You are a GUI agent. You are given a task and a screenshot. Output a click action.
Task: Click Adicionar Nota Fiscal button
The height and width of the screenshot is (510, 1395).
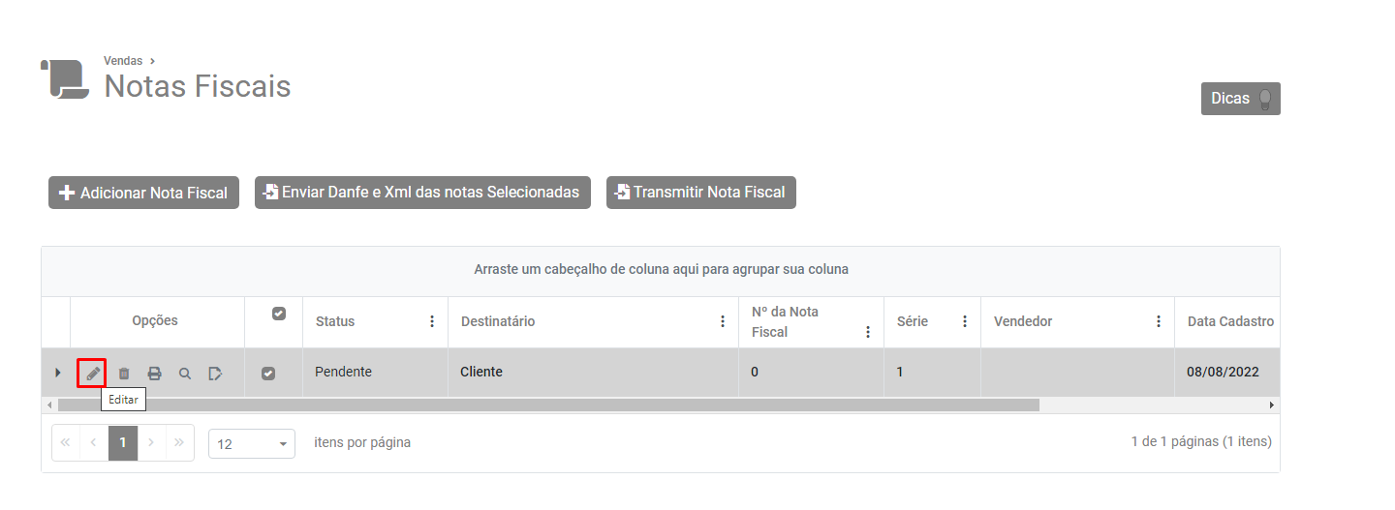[x=143, y=193]
